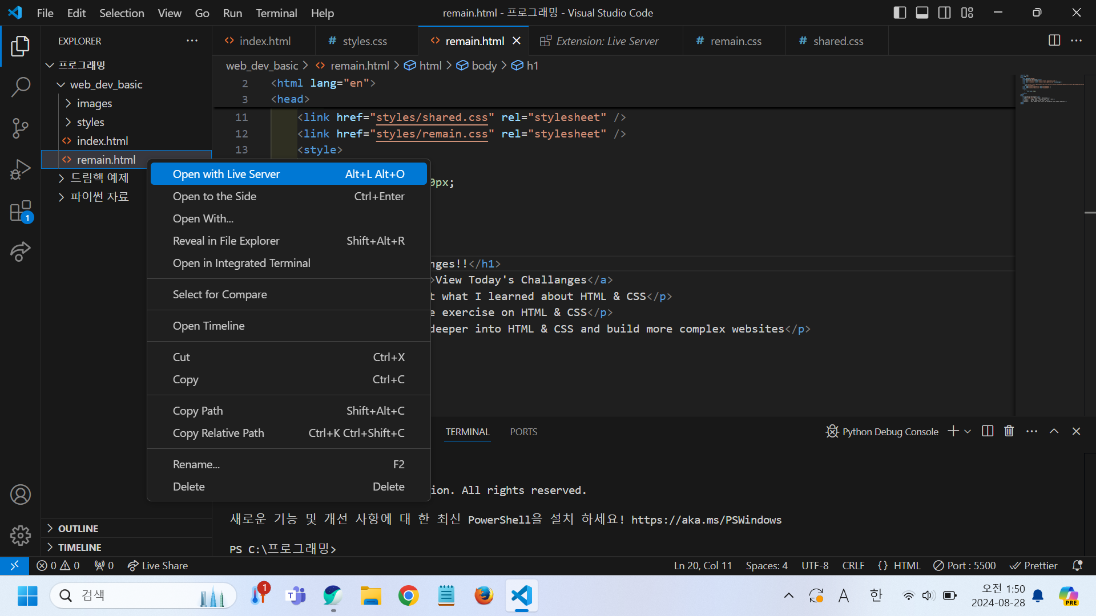Image resolution: width=1096 pixels, height=616 pixels.
Task: Open the Search view in activity bar
Action: (x=21, y=87)
